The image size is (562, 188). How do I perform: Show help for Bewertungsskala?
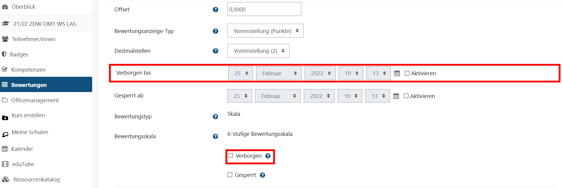215,136
